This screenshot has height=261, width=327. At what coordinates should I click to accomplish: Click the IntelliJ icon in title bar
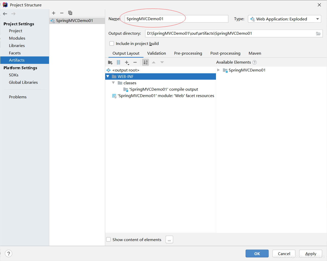pos(5,5)
